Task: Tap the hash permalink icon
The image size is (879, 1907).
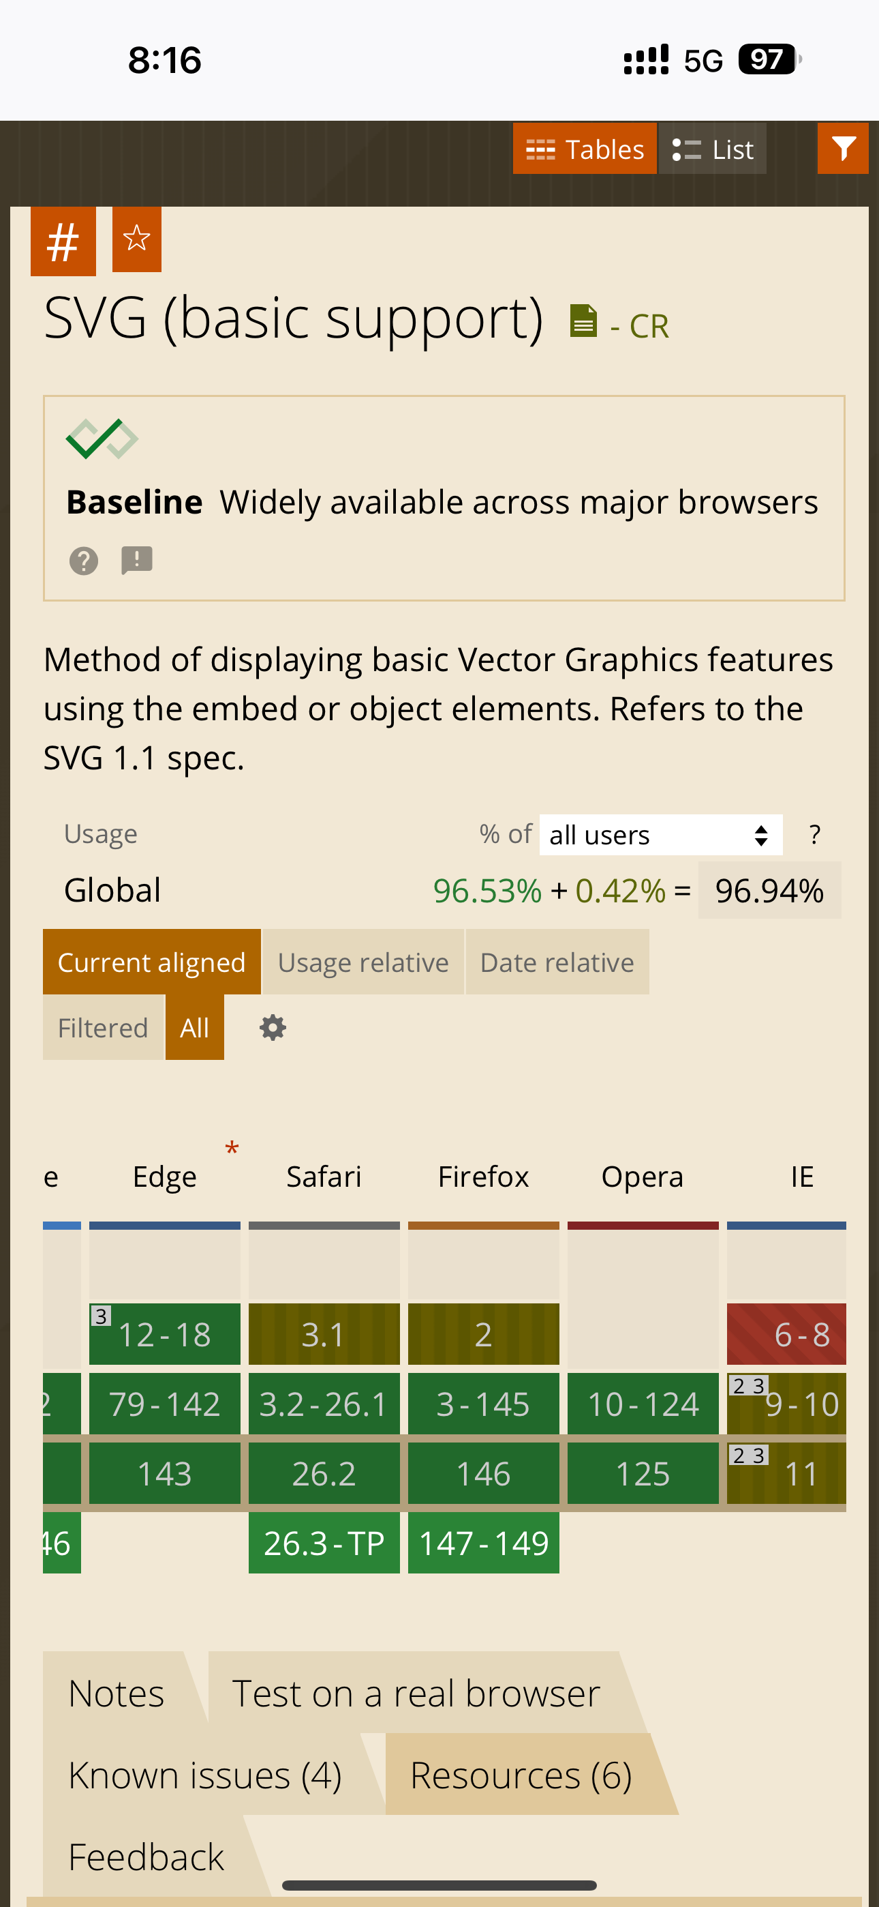Action: [63, 241]
